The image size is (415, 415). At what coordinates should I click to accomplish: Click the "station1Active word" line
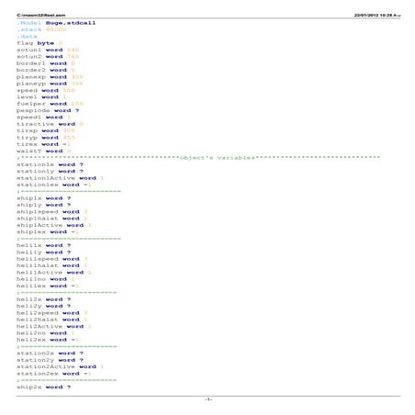(61, 178)
